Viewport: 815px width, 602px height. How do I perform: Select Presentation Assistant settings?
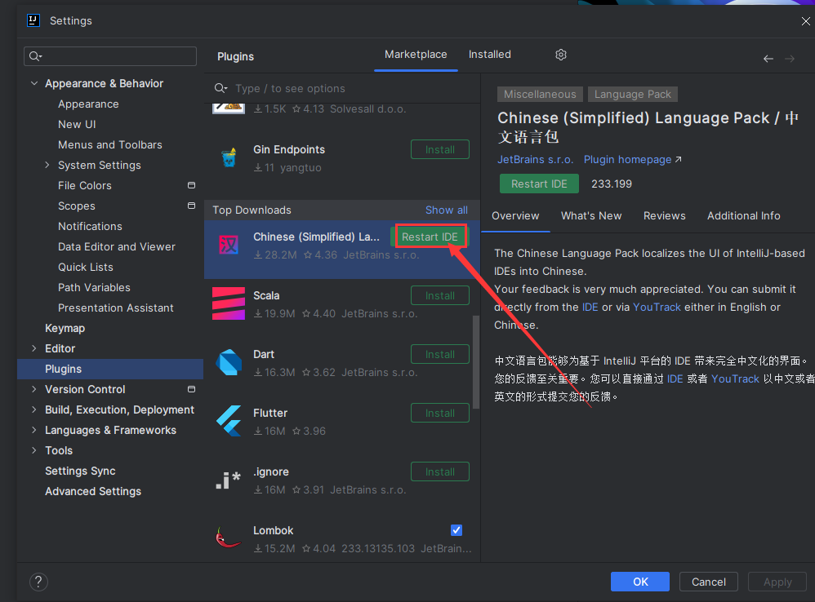coord(115,308)
